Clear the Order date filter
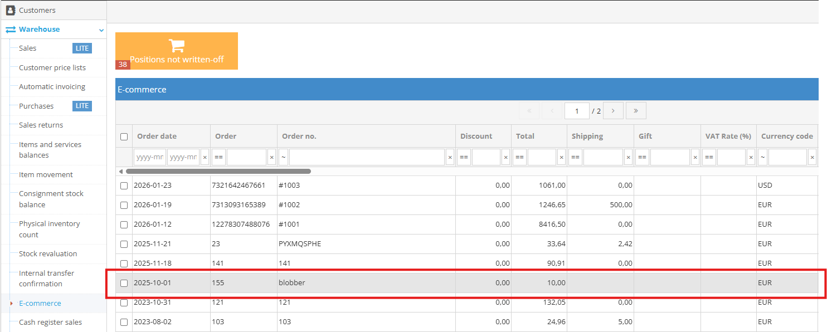Screen dimensions: 827x332 point(205,157)
